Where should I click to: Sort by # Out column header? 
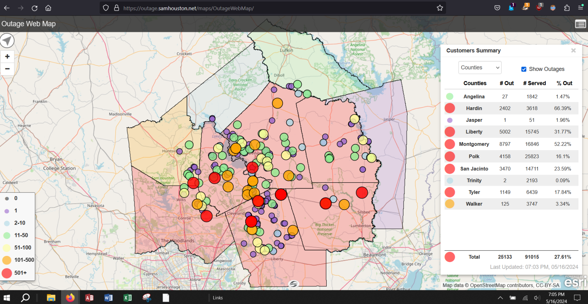[506, 83]
